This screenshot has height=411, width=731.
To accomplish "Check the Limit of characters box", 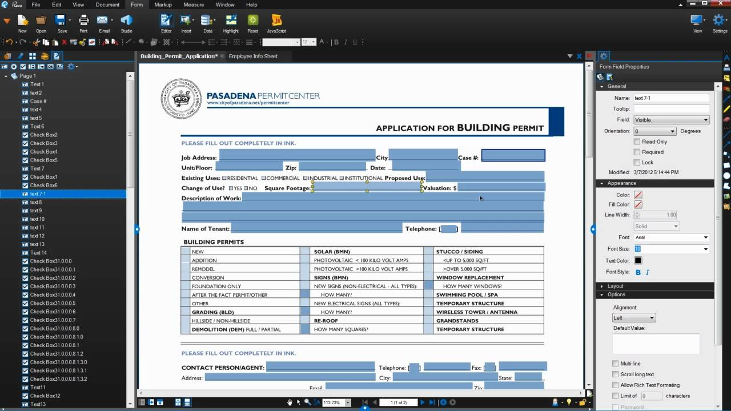I will (x=615, y=396).
